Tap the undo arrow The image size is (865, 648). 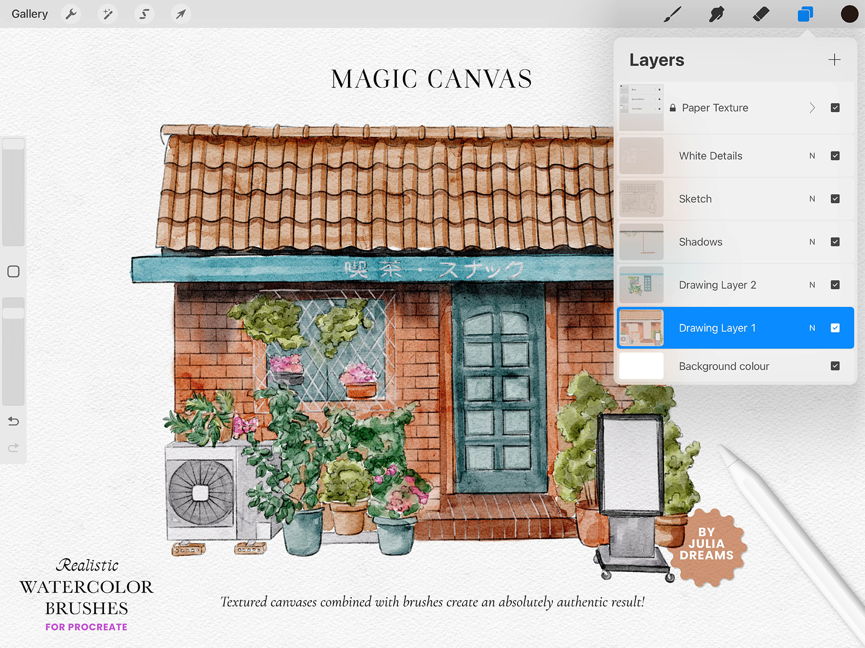tap(13, 421)
